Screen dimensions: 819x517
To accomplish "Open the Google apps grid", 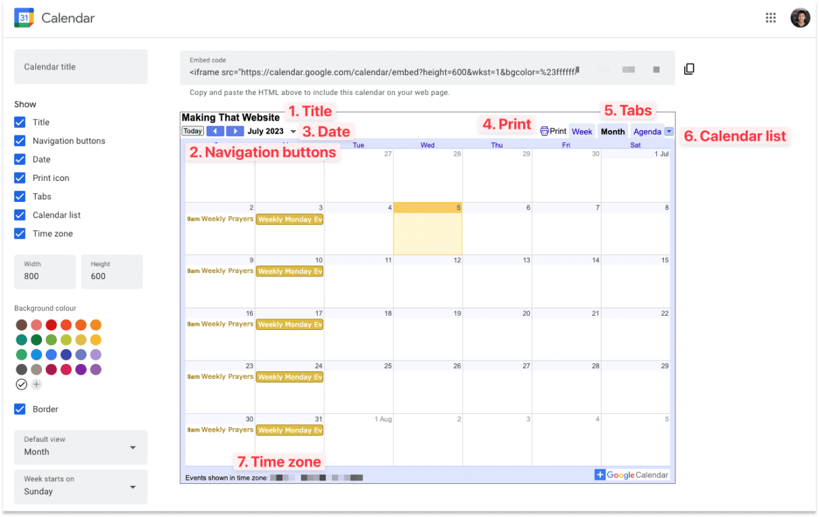I will [x=771, y=18].
